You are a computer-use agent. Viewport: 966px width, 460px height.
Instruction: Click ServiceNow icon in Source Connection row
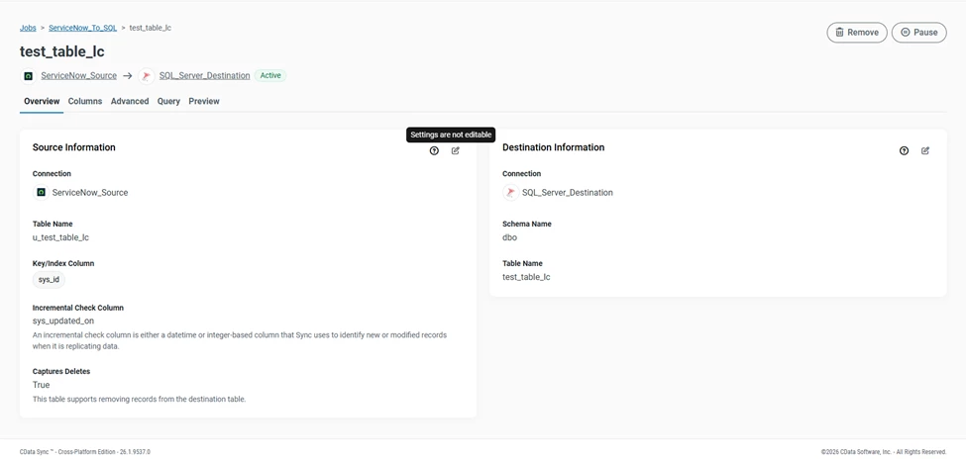pyautogui.click(x=41, y=193)
